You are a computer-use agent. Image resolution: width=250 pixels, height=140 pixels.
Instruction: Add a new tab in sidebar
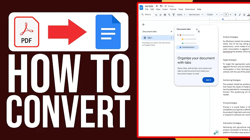point(171,32)
